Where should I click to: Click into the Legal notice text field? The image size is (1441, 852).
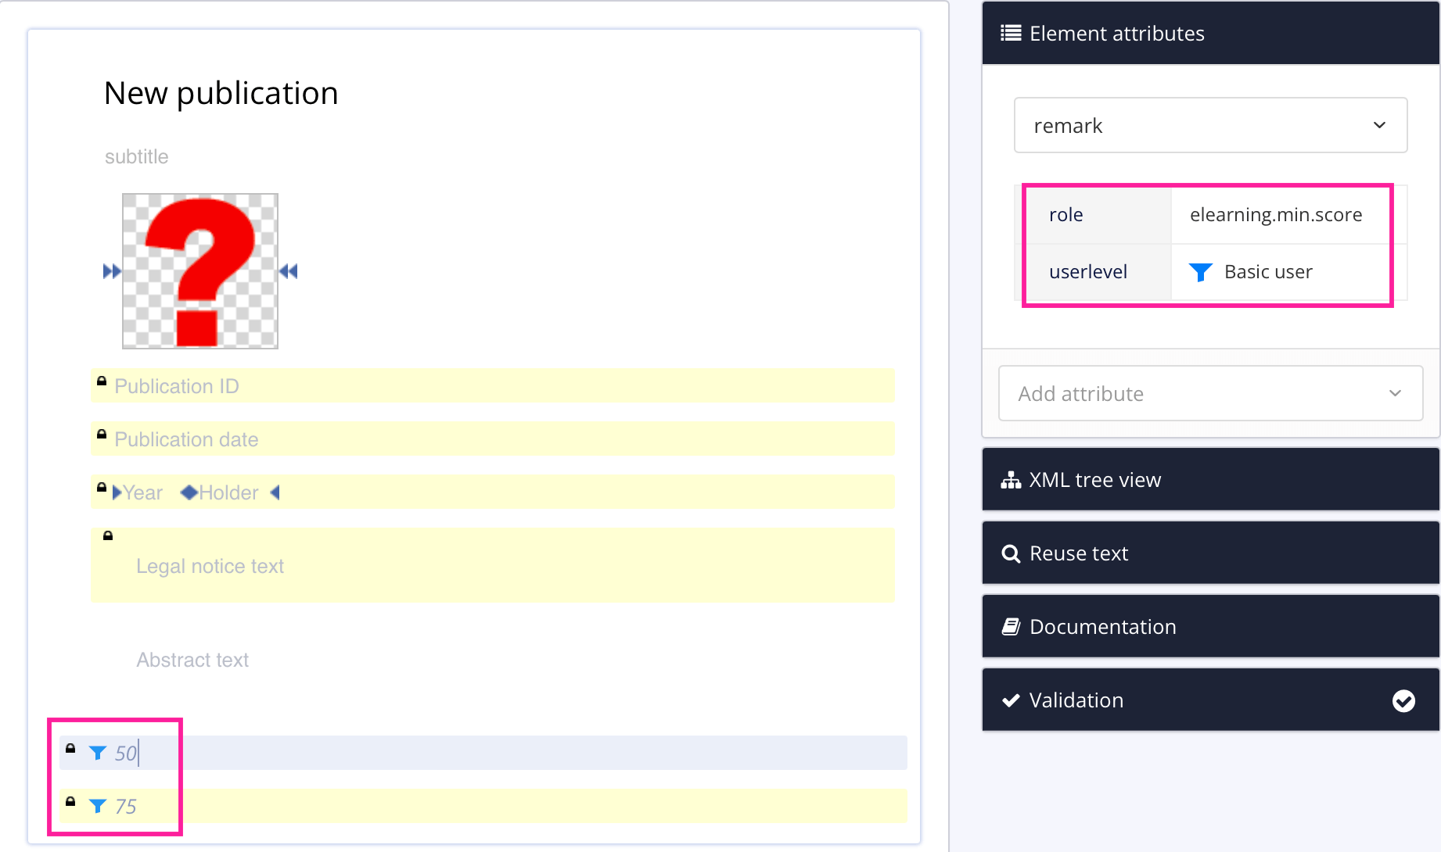(210, 566)
